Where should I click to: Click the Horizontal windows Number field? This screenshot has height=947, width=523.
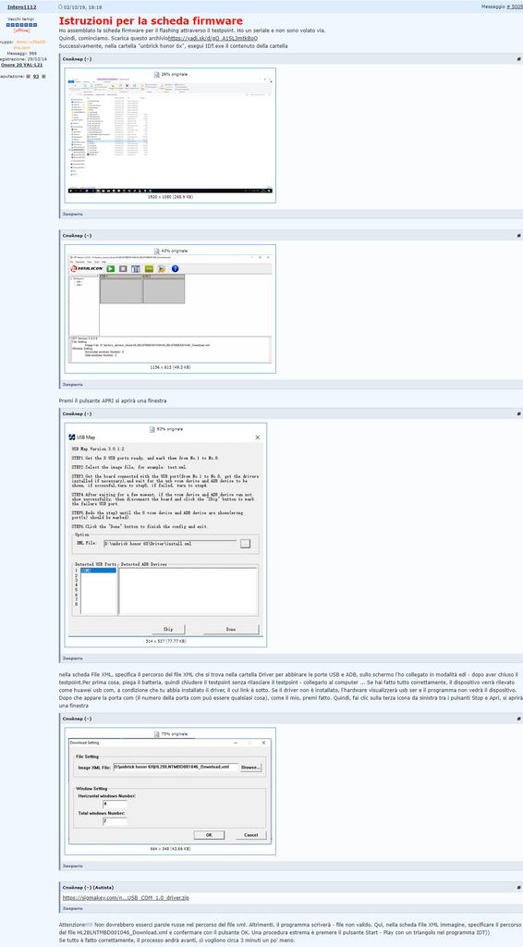[115, 805]
